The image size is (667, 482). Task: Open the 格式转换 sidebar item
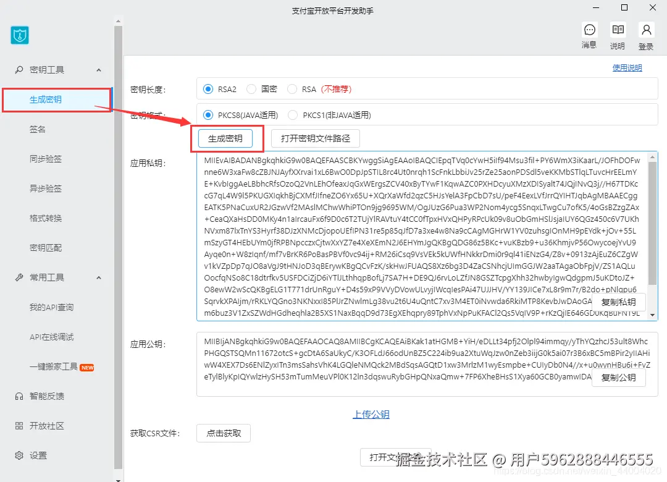pos(46,218)
